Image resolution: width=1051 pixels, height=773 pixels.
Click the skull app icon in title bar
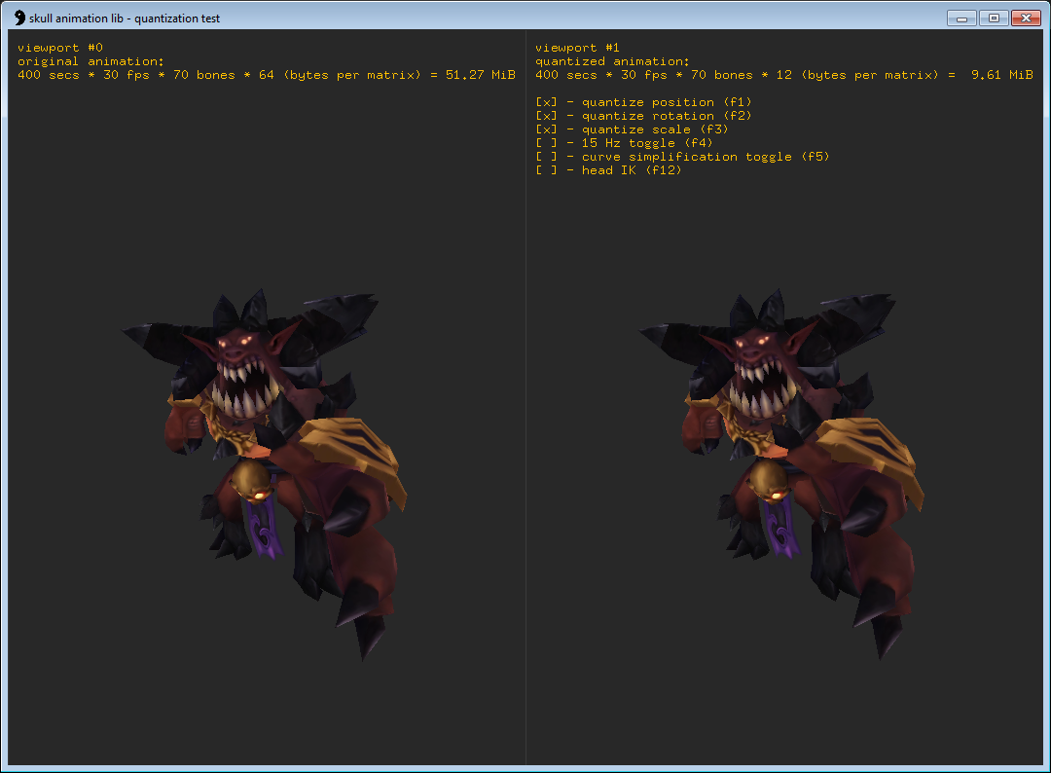(19, 18)
